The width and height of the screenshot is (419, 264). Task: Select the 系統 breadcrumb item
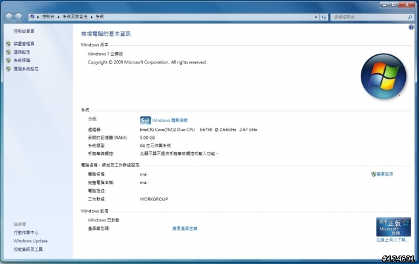(x=100, y=16)
